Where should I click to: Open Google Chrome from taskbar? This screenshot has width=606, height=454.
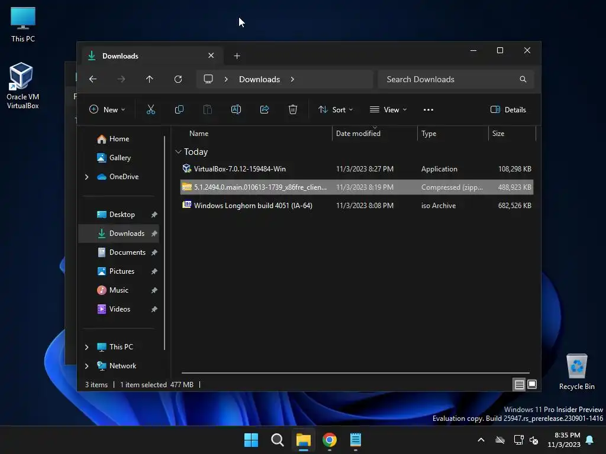coord(330,440)
